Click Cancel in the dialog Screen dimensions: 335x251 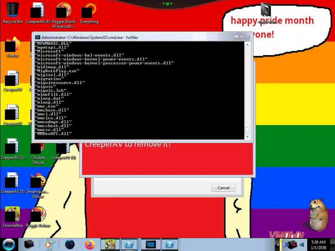point(223,188)
